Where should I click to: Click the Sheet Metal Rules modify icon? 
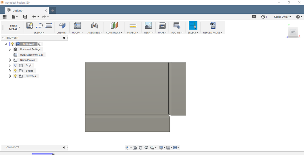pyautogui.click(x=77, y=26)
